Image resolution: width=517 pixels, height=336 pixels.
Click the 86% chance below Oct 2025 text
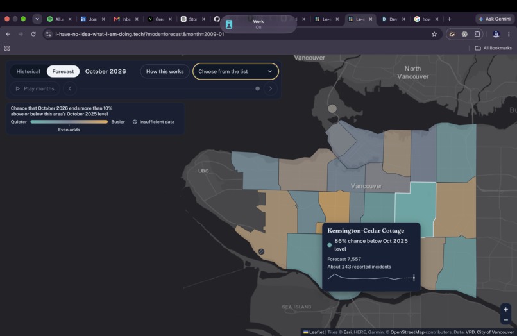371,245
